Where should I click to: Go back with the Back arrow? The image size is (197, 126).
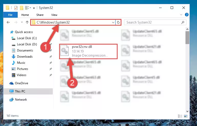8,22
